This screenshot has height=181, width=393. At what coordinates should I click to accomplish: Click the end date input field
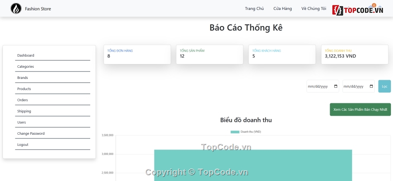358,86
